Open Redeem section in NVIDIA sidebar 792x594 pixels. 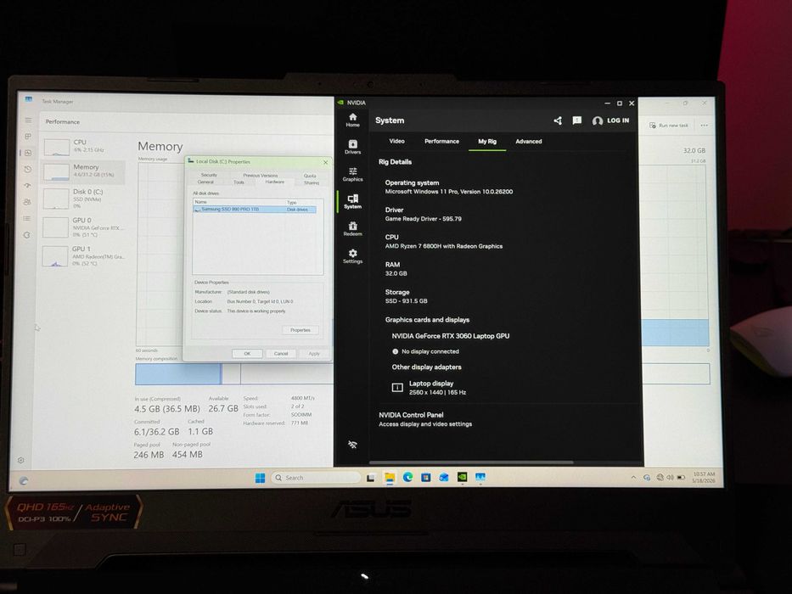click(x=352, y=229)
